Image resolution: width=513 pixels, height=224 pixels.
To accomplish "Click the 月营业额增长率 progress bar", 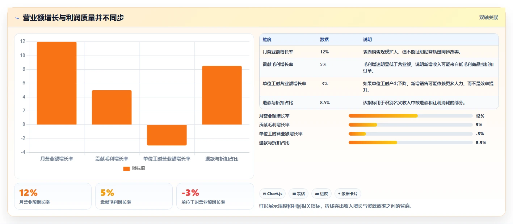I will coord(411,116).
